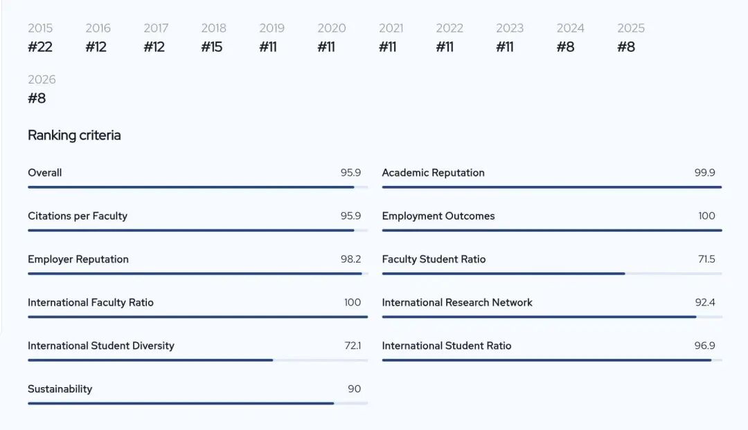This screenshot has height=430, width=748.
Task: Click the Academic Reputation progress bar
Action: [551, 187]
